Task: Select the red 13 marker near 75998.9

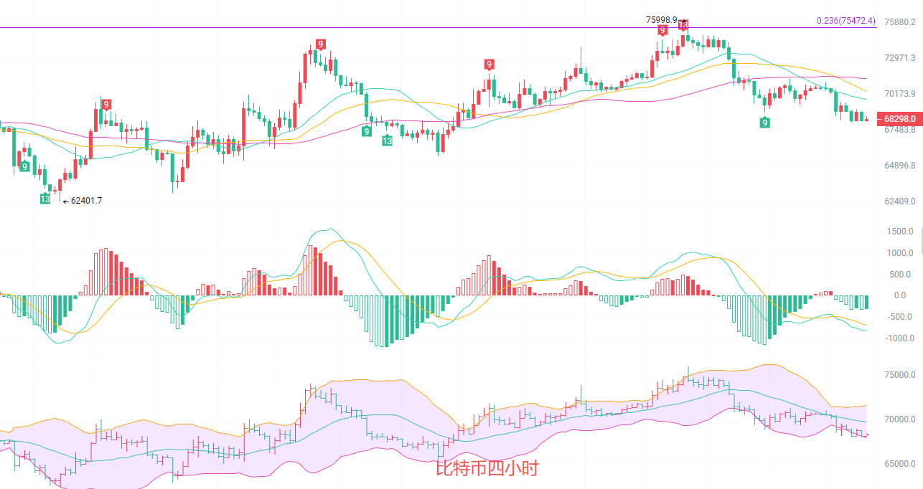Action: [683, 25]
